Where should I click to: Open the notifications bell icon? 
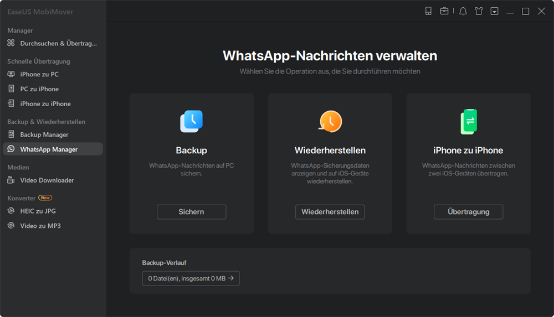coord(463,11)
